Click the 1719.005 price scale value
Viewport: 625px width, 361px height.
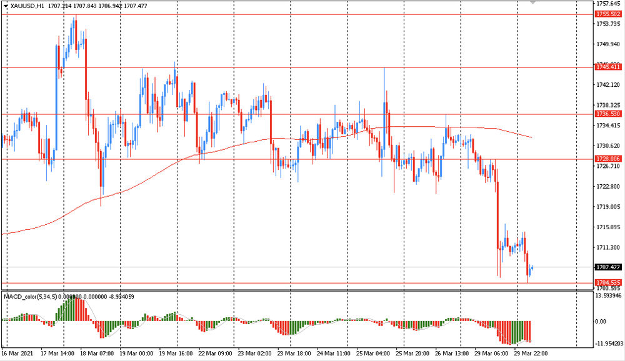(607, 207)
